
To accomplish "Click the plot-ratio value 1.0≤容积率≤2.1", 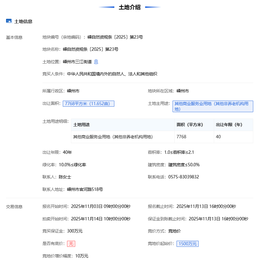I will coord(179,152).
